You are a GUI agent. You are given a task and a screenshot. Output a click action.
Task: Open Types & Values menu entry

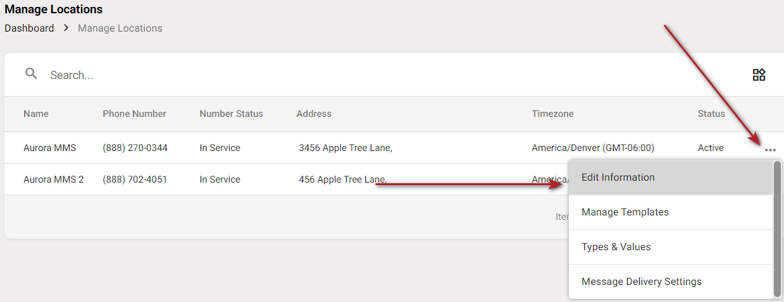coord(616,247)
